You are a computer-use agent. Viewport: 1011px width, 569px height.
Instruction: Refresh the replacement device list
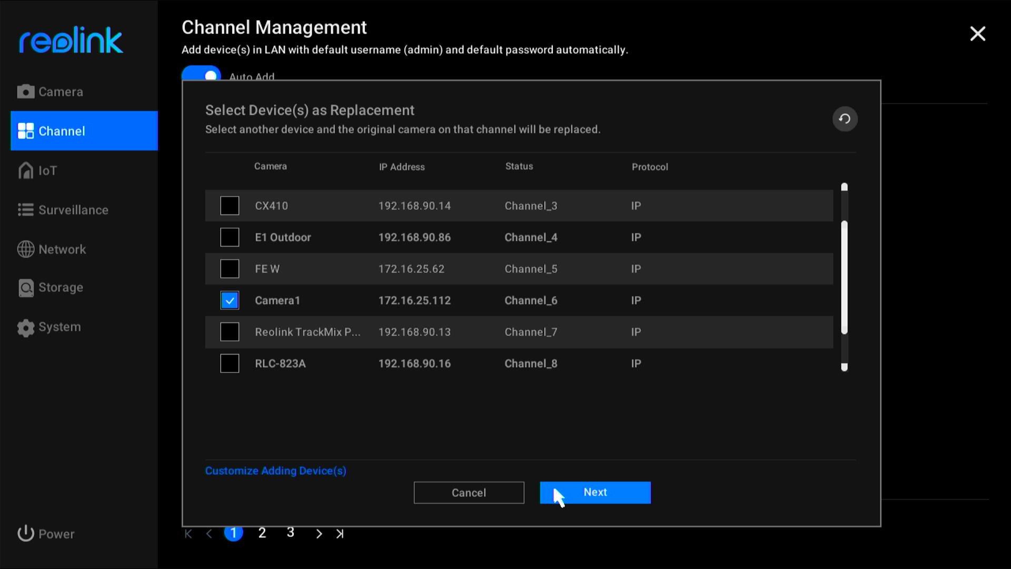(845, 119)
